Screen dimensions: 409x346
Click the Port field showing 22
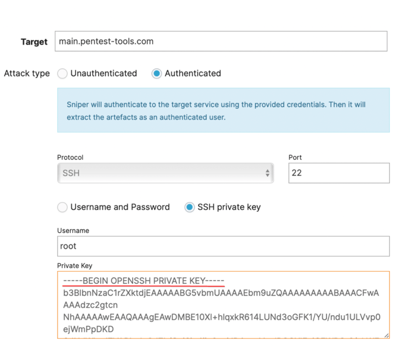point(339,173)
